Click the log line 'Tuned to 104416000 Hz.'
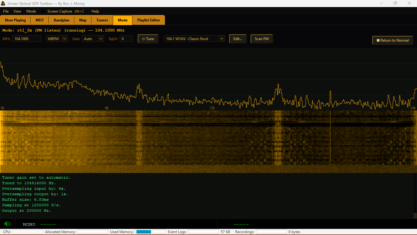Image resolution: width=417 pixels, height=235 pixels. tap(29, 183)
